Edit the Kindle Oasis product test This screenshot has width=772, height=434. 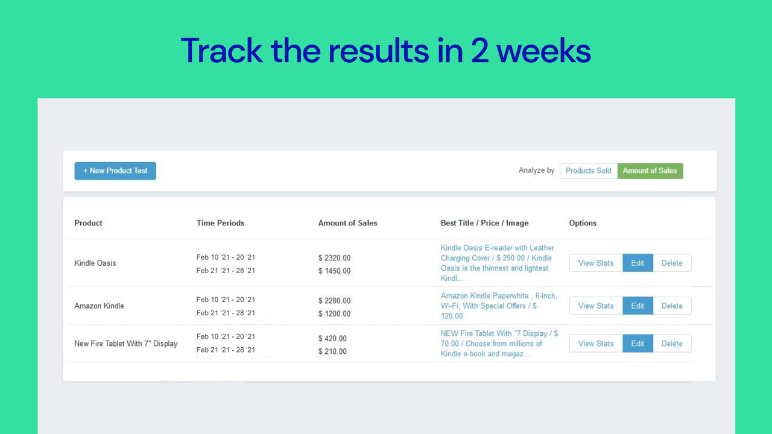pyautogui.click(x=638, y=263)
